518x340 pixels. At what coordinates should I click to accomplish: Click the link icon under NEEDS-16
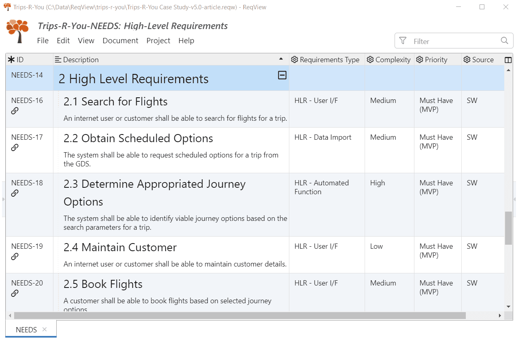(x=15, y=111)
